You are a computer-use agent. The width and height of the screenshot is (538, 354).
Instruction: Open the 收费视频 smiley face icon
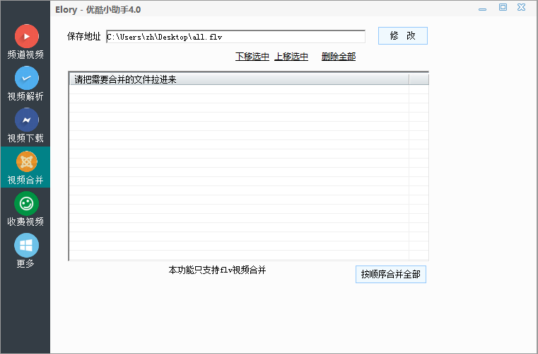tap(26, 204)
